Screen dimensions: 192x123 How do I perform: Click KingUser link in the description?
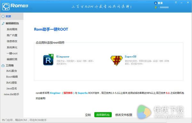[x=55, y=93]
